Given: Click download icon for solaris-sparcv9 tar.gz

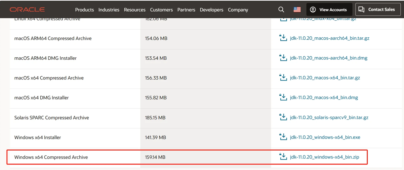Looking at the screenshot, I should pos(283,117).
